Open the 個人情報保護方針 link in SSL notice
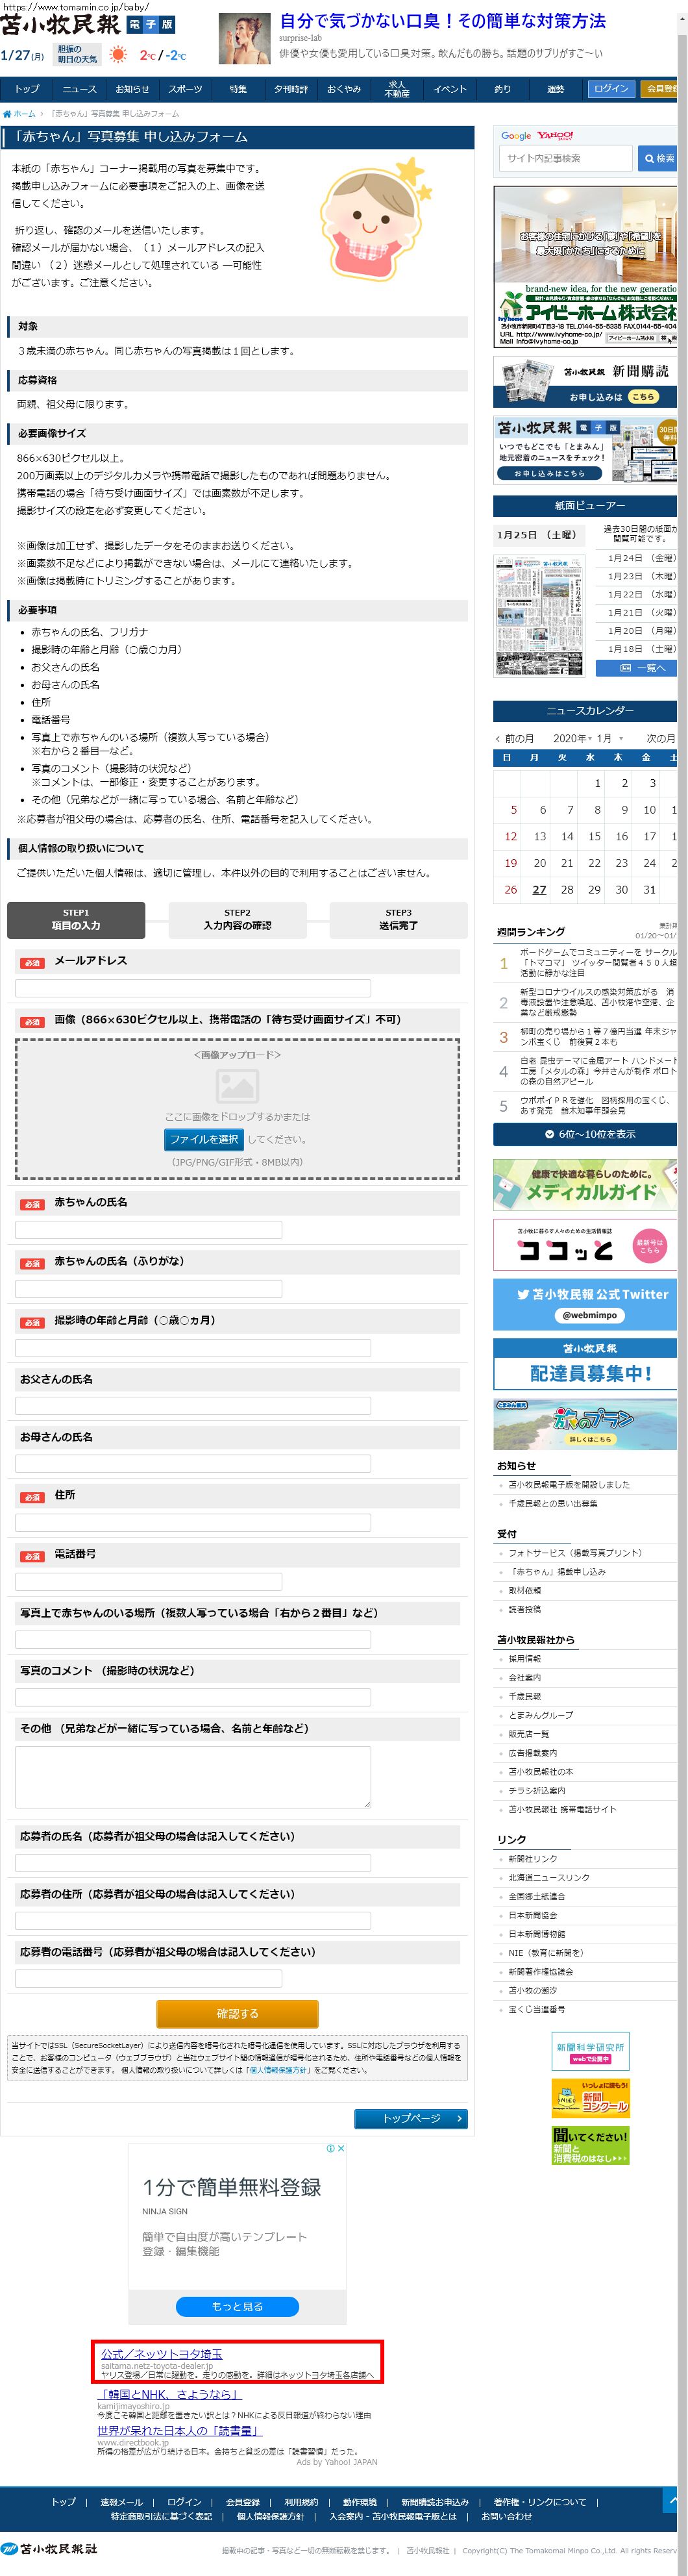The image size is (688, 2576). coord(277,2070)
